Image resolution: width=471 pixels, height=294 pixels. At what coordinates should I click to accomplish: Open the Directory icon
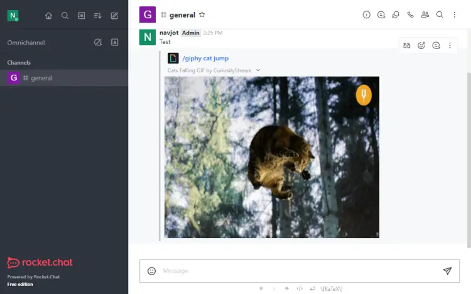81,15
